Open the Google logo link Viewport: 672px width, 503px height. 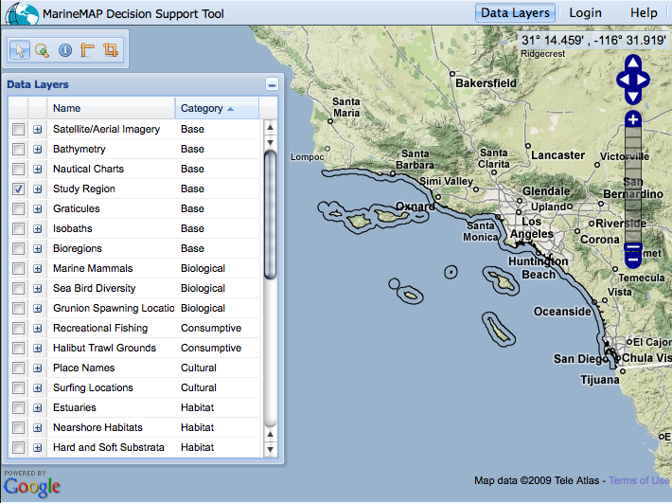[x=32, y=487]
